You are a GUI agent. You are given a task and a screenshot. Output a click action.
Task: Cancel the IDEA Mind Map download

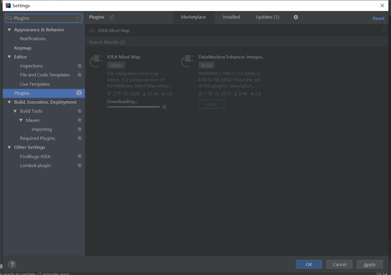pos(164,107)
